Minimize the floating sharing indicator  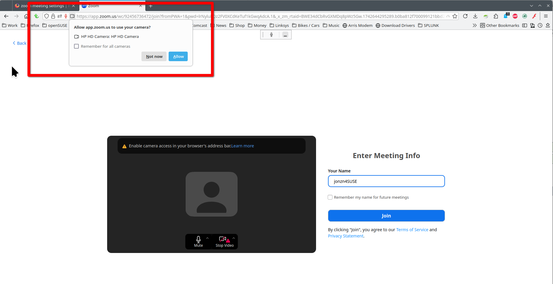click(285, 35)
